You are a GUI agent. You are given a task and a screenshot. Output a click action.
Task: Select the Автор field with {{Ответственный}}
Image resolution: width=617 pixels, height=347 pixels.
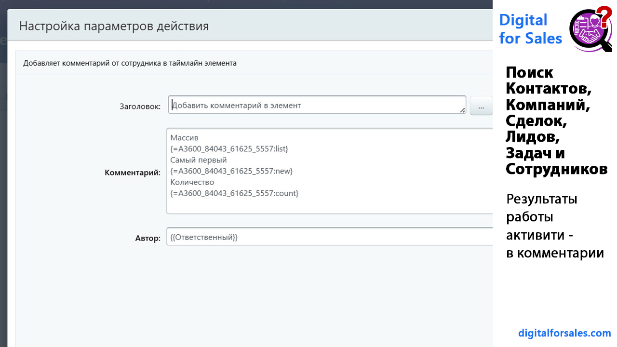pos(328,237)
